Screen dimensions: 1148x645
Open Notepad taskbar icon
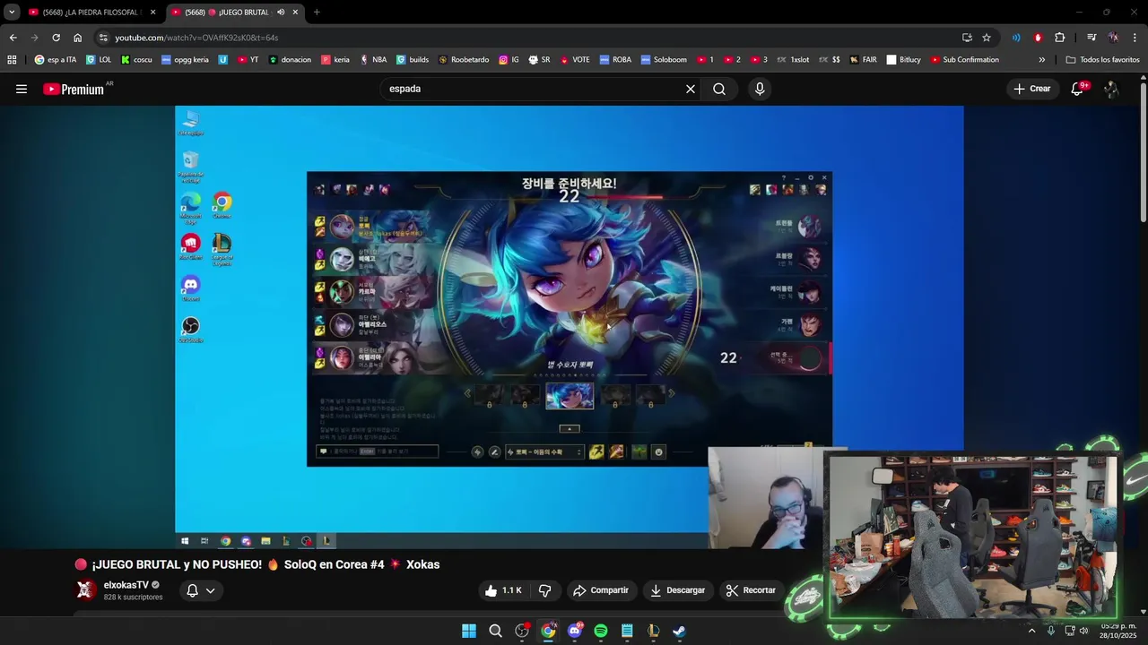click(627, 631)
